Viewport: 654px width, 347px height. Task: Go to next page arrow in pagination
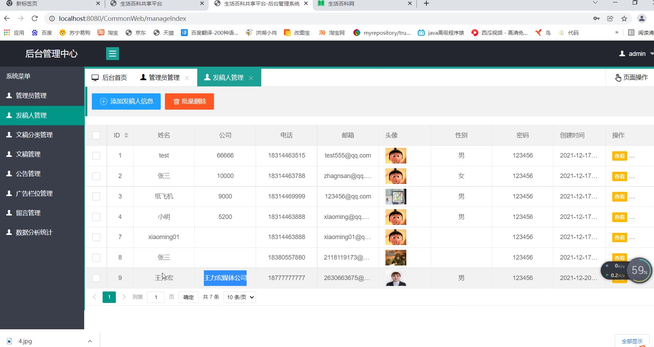pyautogui.click(x=124, y=297)
